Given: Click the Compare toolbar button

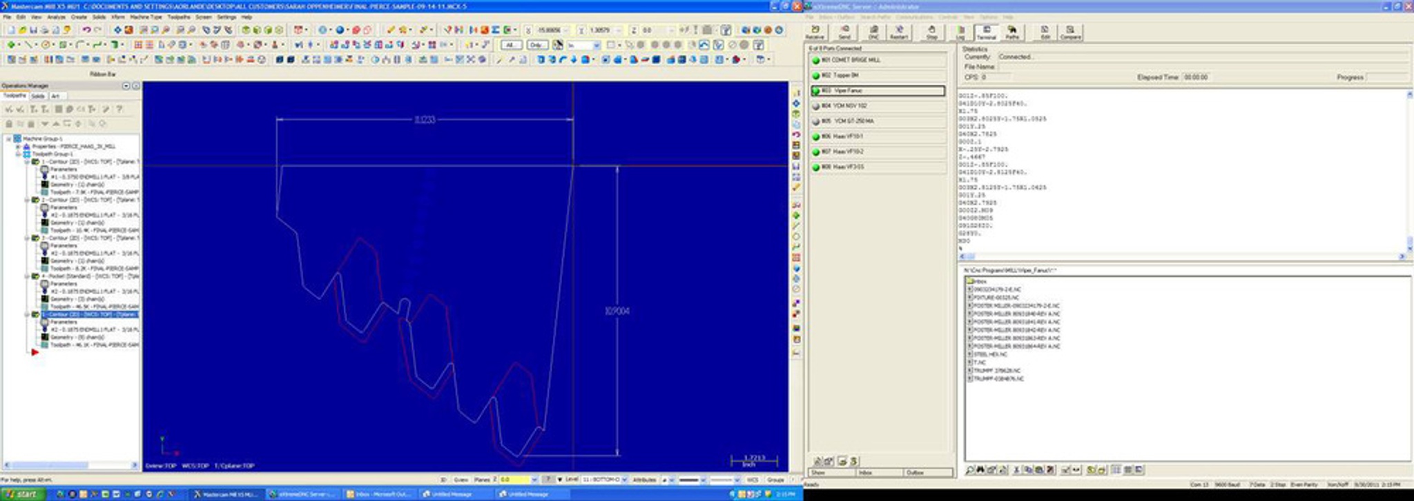Looking at the screenshot, I should (x=1070, y=32).
